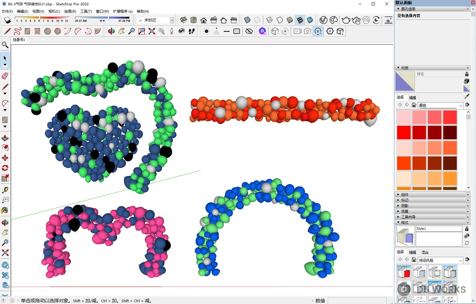Toggle Monochrome face style
This screenshot has width=476, height=304.
310,20
